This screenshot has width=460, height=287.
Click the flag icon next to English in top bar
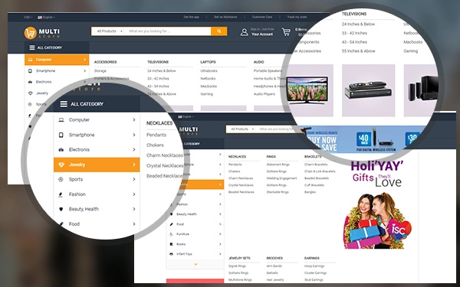40,18
